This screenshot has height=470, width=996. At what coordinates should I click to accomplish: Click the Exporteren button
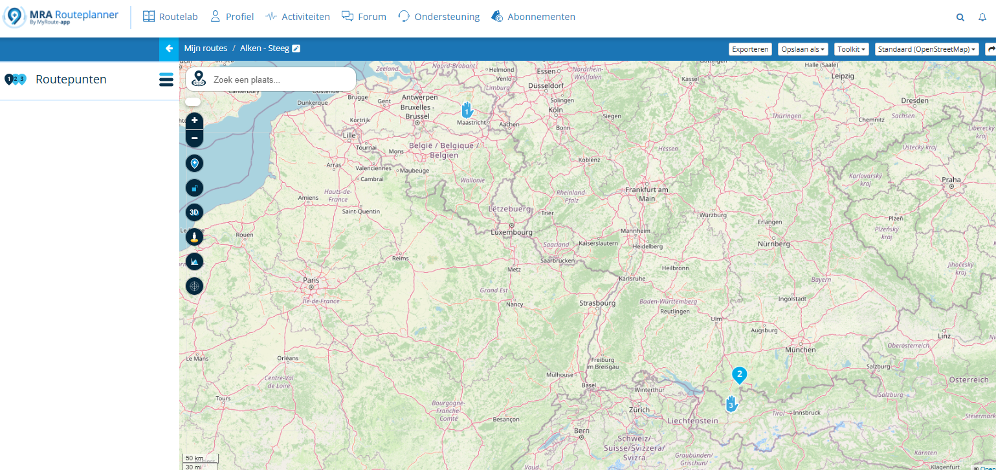pos(750,49)
